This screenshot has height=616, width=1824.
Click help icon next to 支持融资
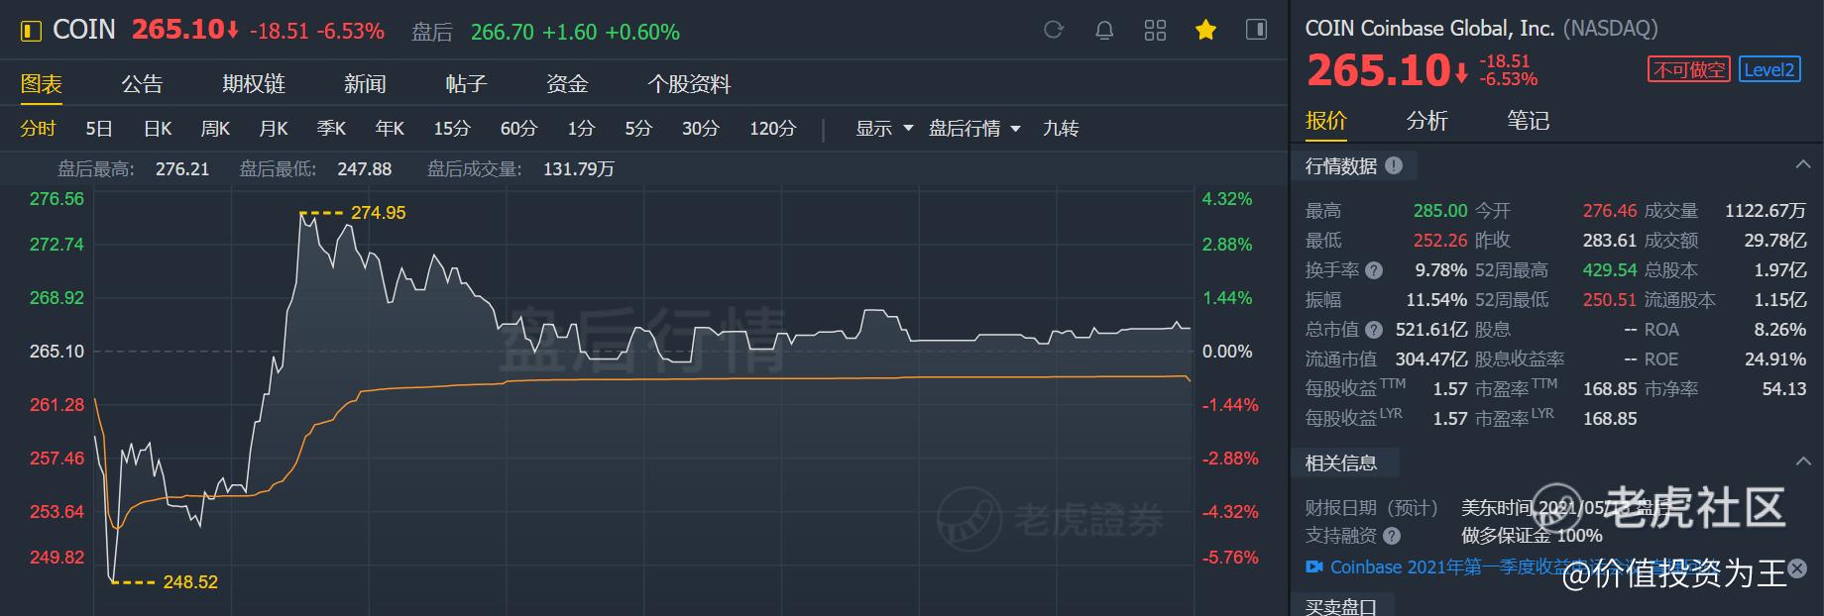tap(1392, 536)
